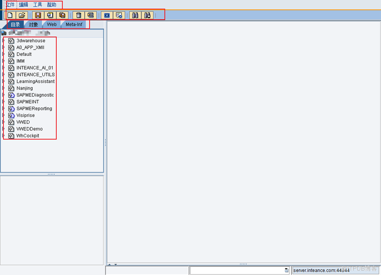Click the New file toolbar icon
Screen dimensions: 381x275
pos(10,15)
